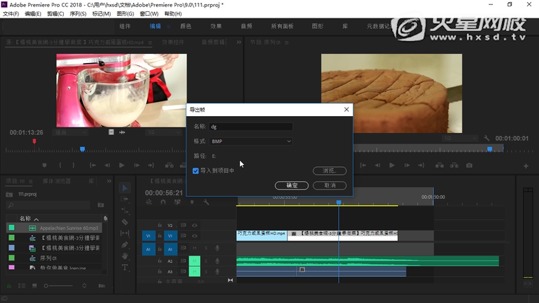Click the Export Frame camera icon
The height and width of the screenshot is (303, 539).
[x=469, y=166]
